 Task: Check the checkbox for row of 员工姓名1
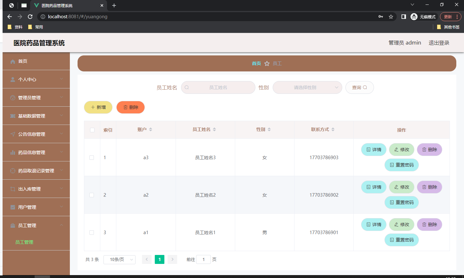(92, 232)
